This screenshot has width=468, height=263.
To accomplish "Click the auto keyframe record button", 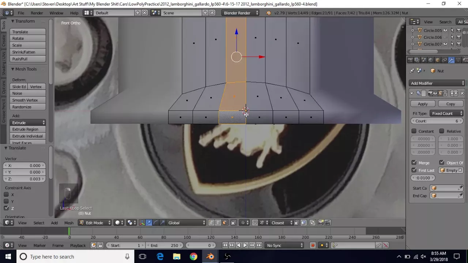I will point(313,245).
